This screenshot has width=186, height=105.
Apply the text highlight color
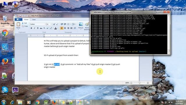[x=51, y=28]
